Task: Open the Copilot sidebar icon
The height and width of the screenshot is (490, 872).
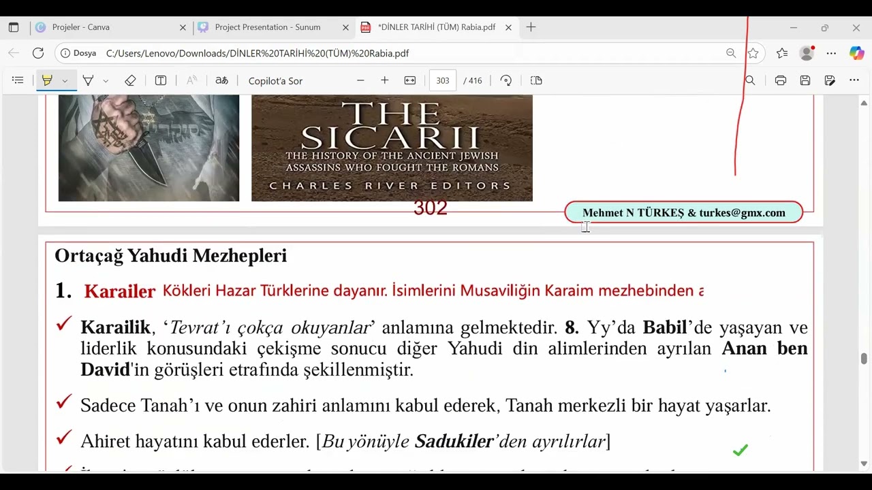Action: tap(856, 53)
